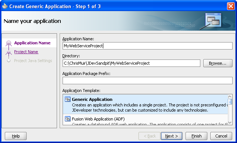Click the template list scroll down arrow
This screenshot has width=237, height=143.
click(x=230, y=123)
